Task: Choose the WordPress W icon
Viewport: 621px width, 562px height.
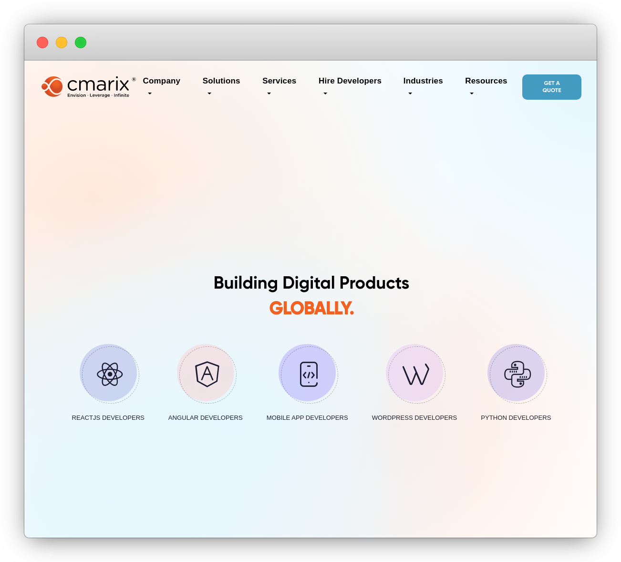Action: (416, 375)
